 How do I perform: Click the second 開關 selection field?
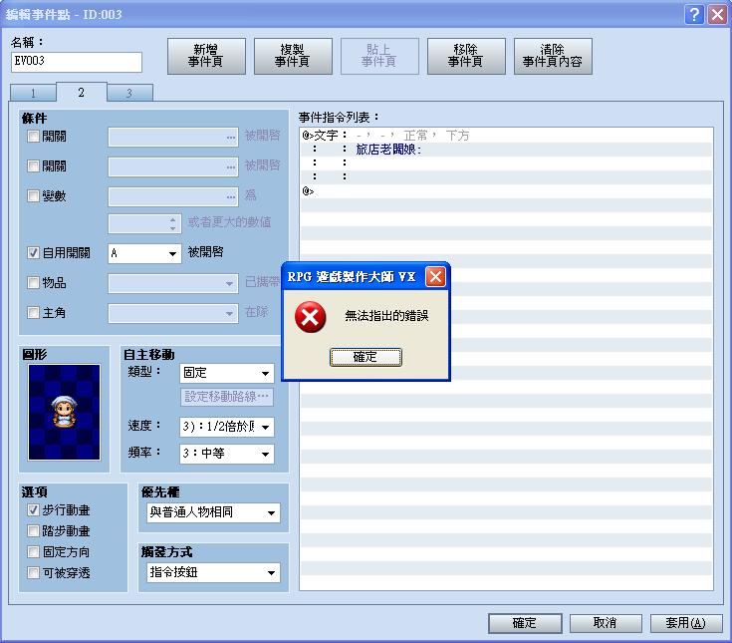(x=173, y=166)
